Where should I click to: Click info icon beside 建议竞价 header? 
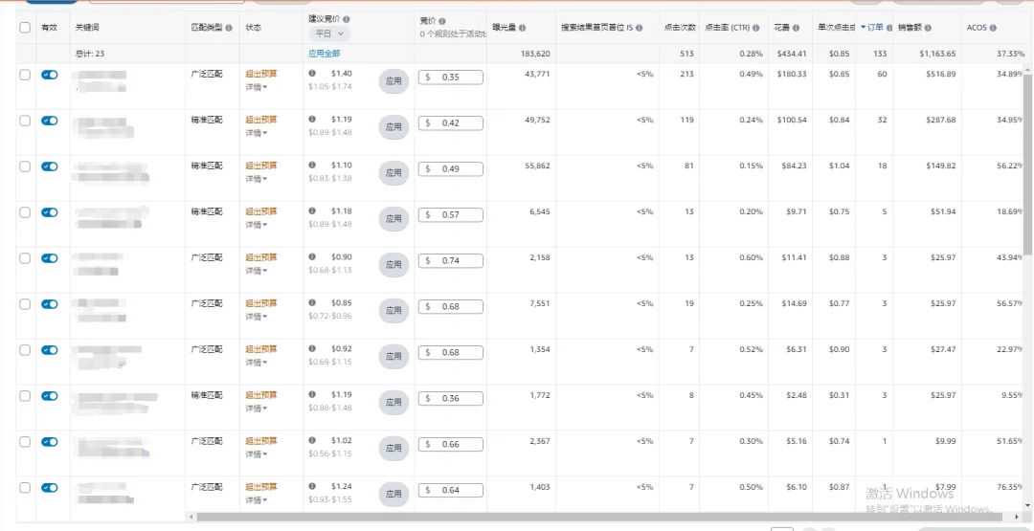(347, 20)
